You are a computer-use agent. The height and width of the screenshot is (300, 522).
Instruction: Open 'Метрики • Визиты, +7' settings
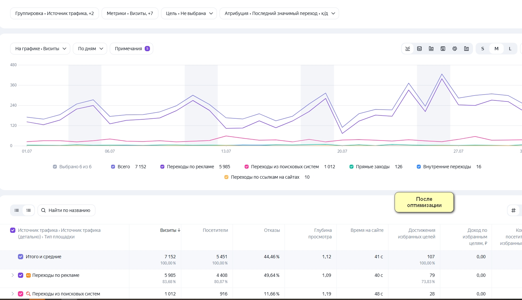coord(130,13)
